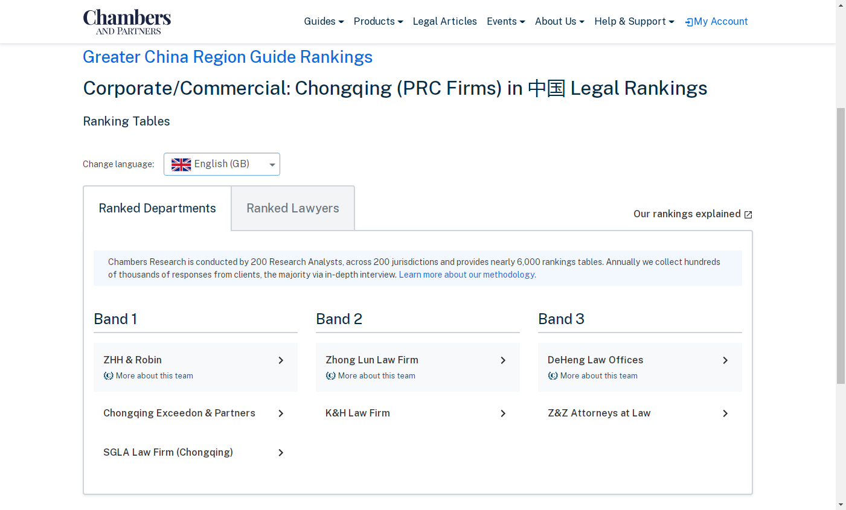The height and width of the screenshot is (510, 846).
Task: Click the page vertical scrollbar thumb
Action: [x=841, y=246]
